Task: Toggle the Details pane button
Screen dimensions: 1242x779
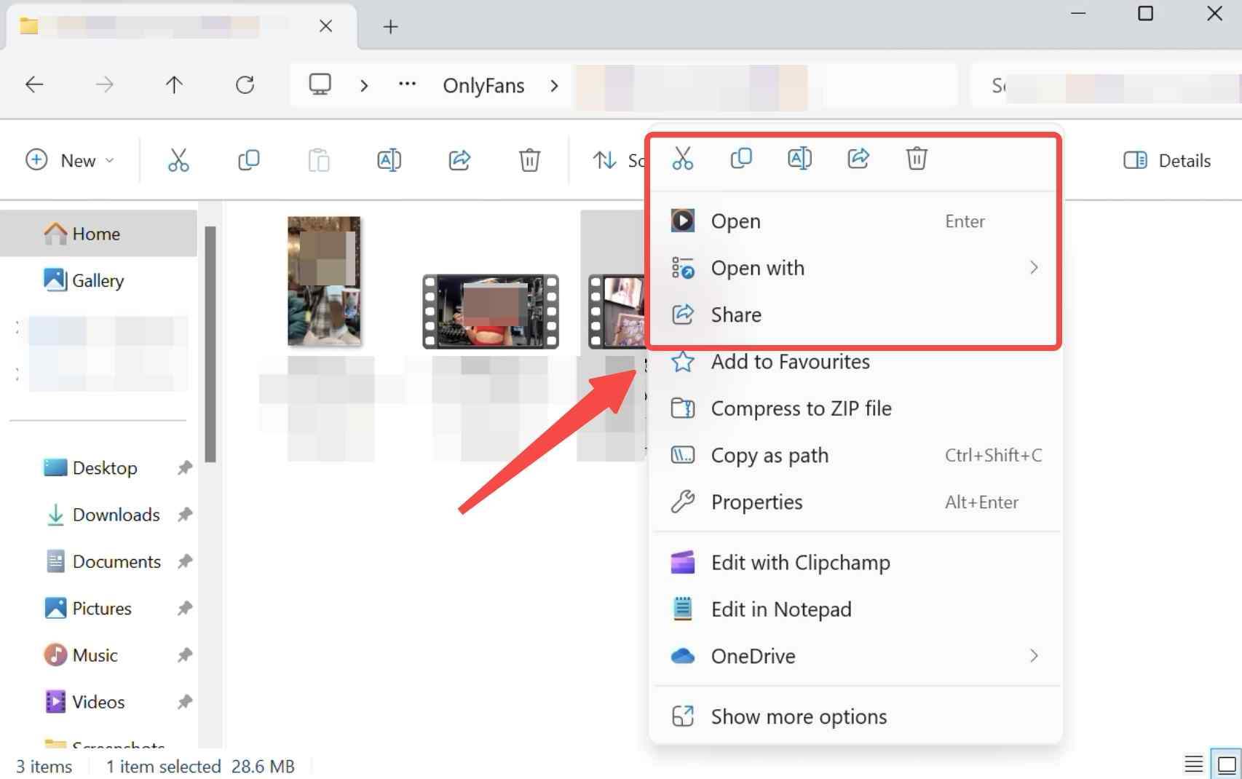Action: tap(1167, 160)
